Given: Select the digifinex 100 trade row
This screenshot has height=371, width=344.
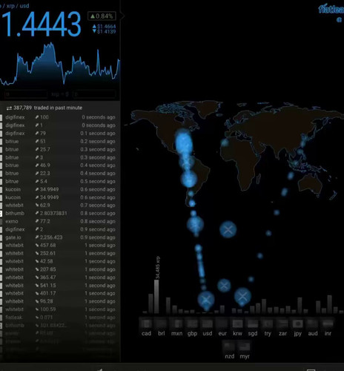Looking at the screenshot, I should pyautogui.click(x=60, y=117).
